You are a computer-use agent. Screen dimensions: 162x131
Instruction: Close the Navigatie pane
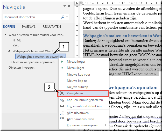(x=69, y=6)
